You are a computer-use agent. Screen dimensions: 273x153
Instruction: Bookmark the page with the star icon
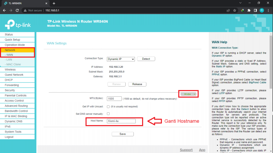point(235,10)
